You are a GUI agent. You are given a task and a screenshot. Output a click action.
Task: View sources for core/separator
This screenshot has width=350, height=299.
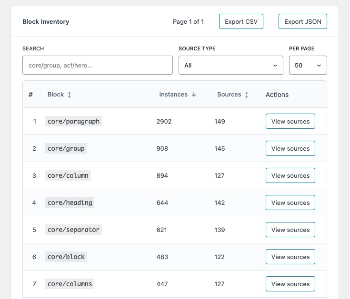click(290, 230)
